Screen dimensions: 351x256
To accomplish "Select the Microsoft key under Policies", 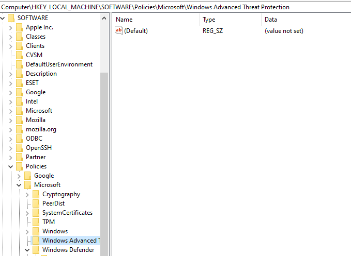I will tap(47, 185).
